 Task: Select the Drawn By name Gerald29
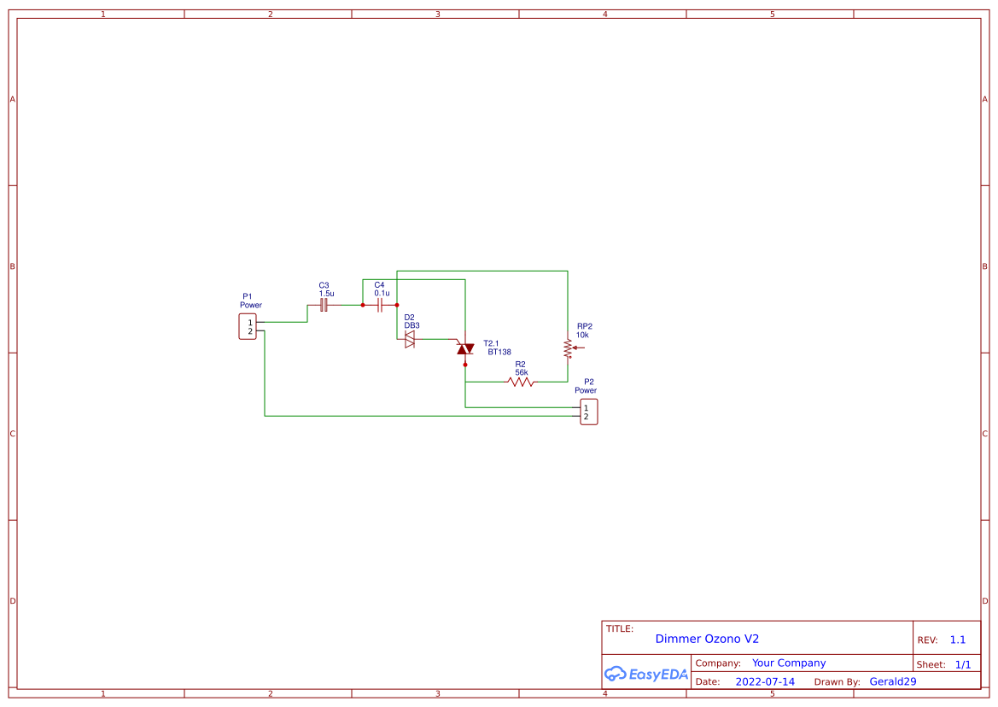pos(892,681)
